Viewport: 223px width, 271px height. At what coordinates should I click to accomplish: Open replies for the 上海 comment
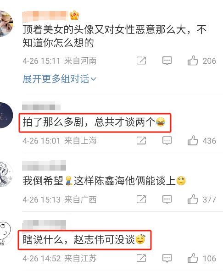pyautogui.click(x=167, y=140)
